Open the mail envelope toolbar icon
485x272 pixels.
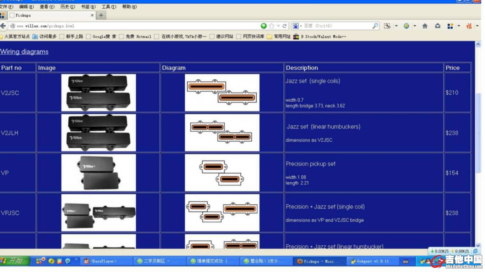coord(438,26)
